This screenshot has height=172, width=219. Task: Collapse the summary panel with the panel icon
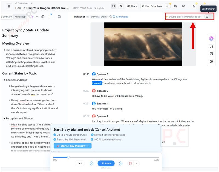coord(59,17)
